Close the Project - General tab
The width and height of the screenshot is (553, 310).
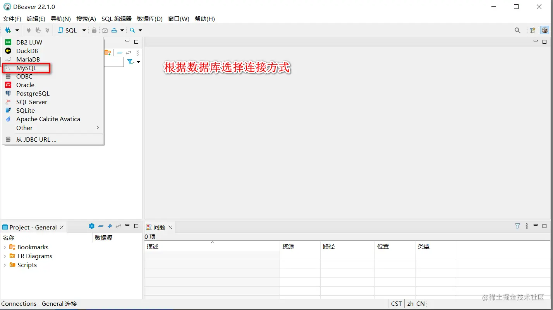62,227
